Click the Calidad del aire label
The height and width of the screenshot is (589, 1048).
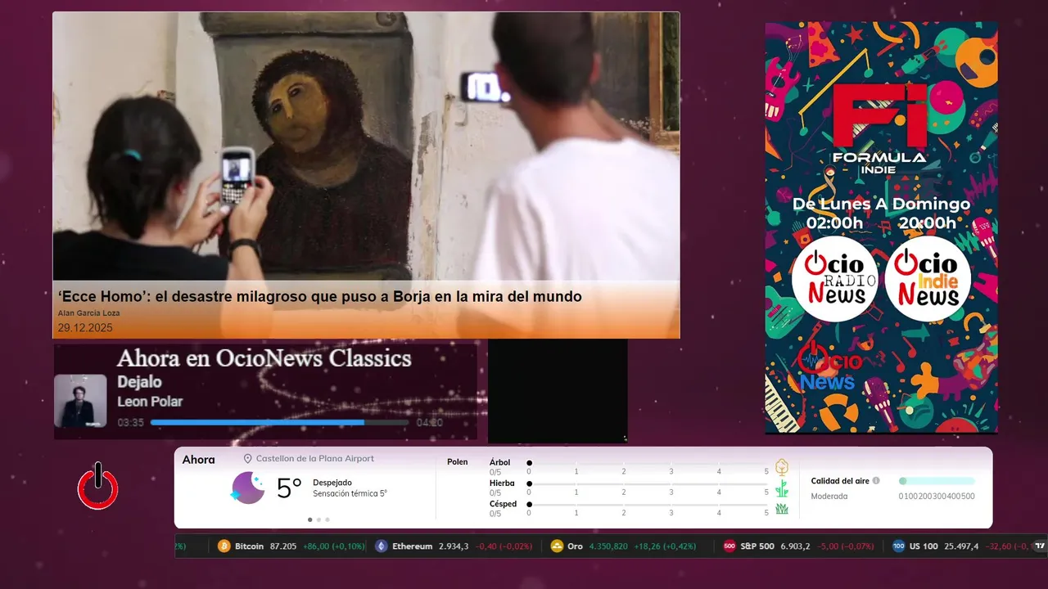pos(840,481)
